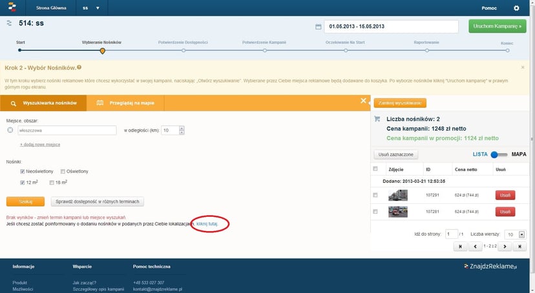Click the orange Szukaj button
The image size is (535, 293).
25,202
